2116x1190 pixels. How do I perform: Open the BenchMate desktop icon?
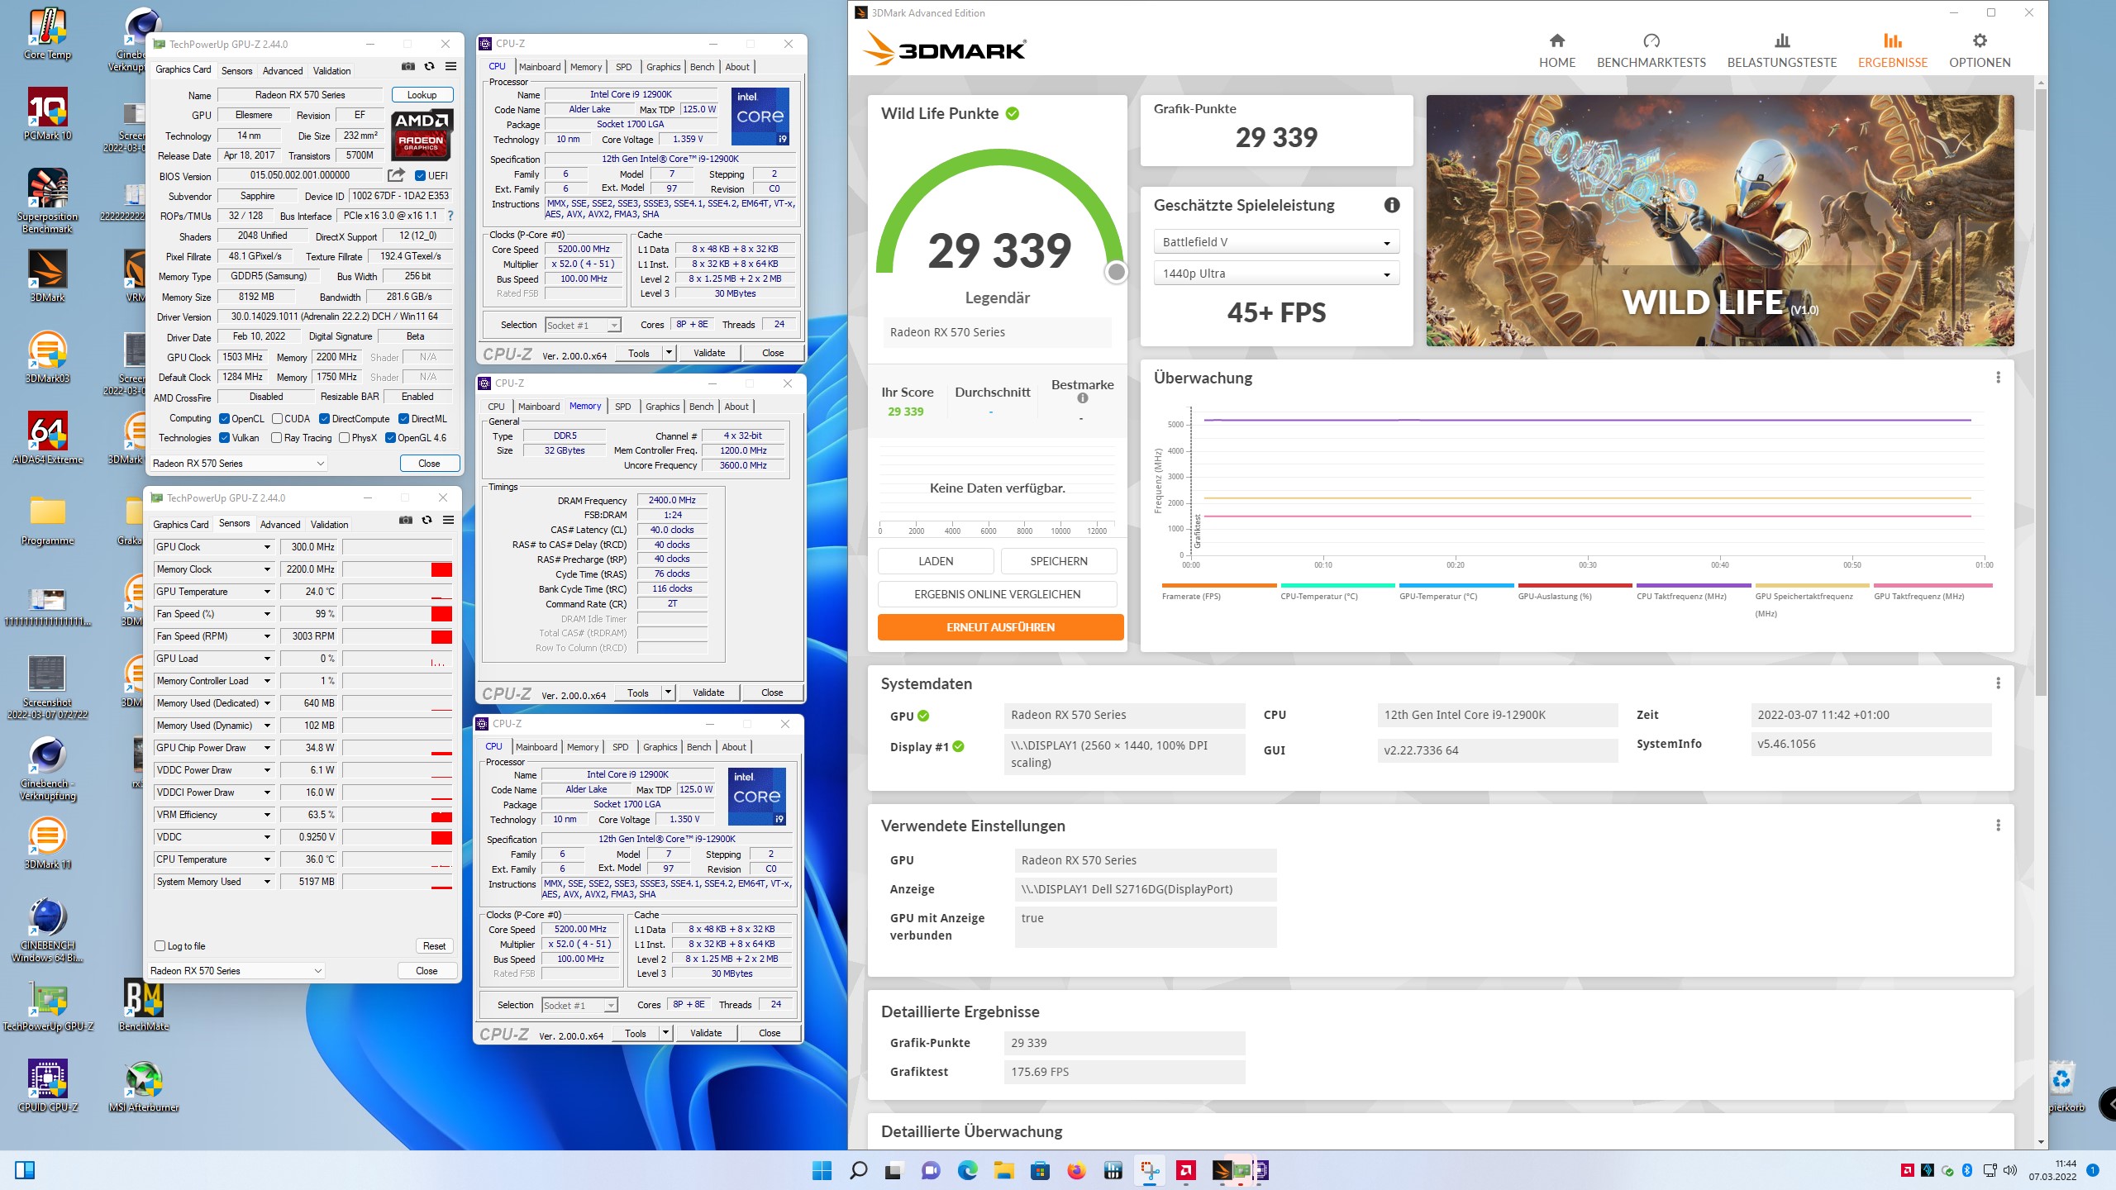144,1005
